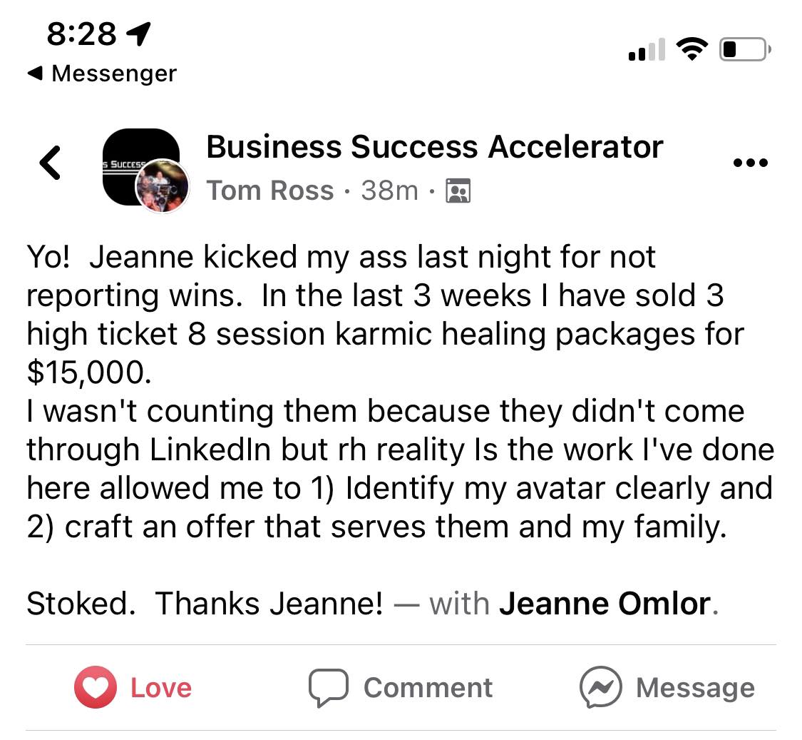Screen dimensions: 802x740
Task: Open tagged profile Jeanne Omlor
Action: (x=605, y=604)
